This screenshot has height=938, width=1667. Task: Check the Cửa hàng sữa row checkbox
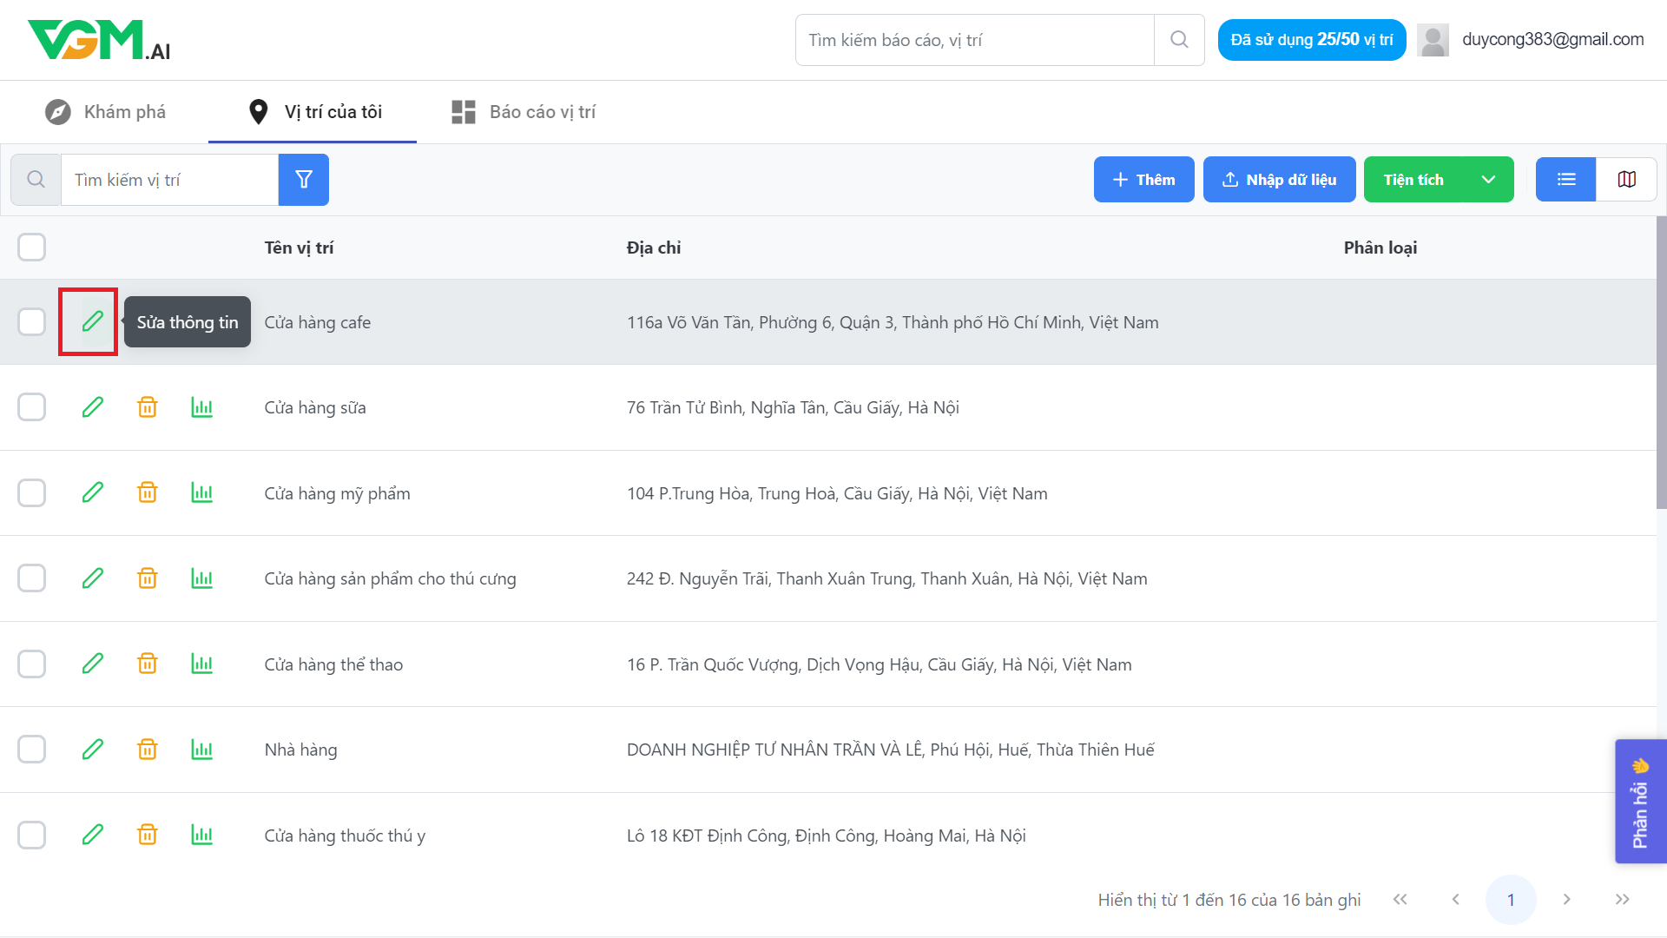(x=32, y=407)
